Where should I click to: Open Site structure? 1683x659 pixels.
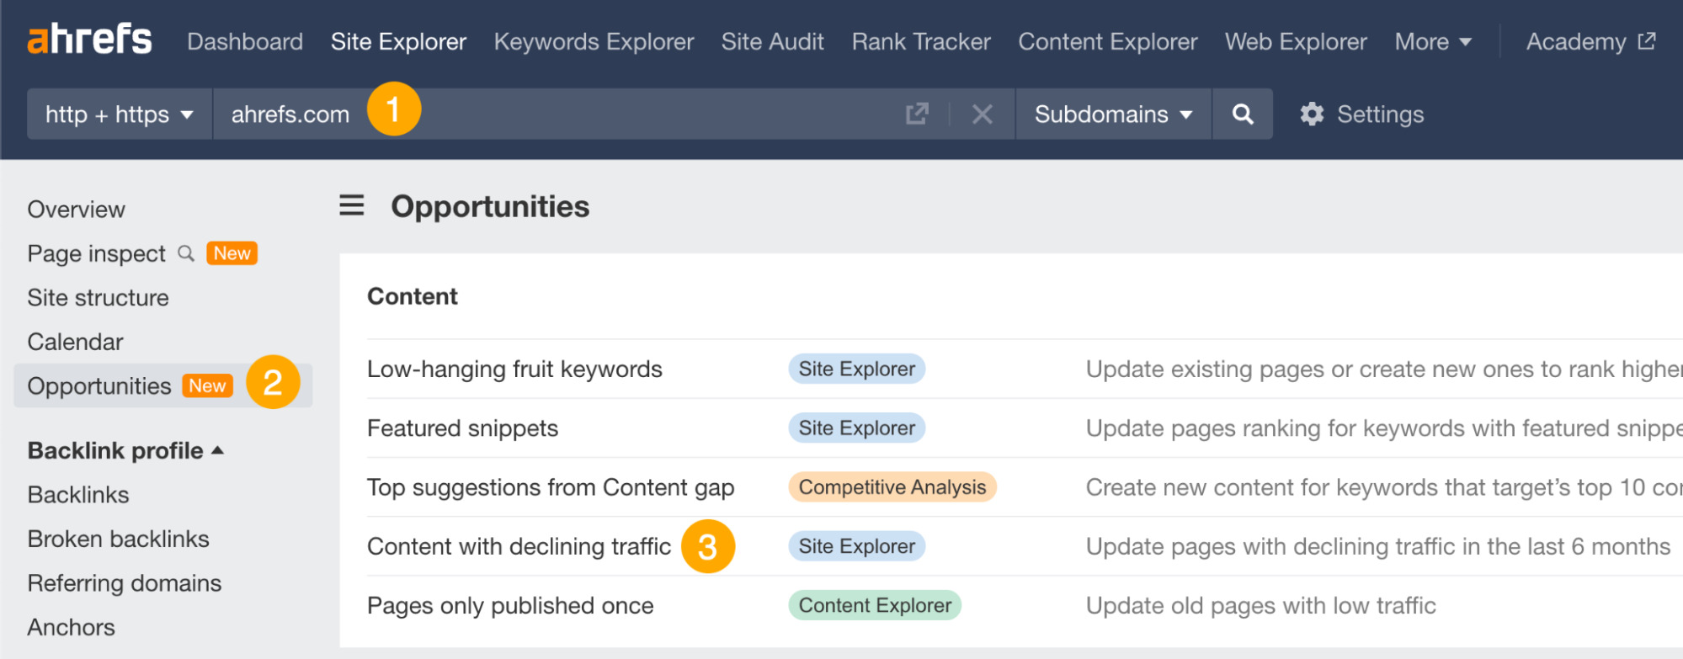(98, 298)
